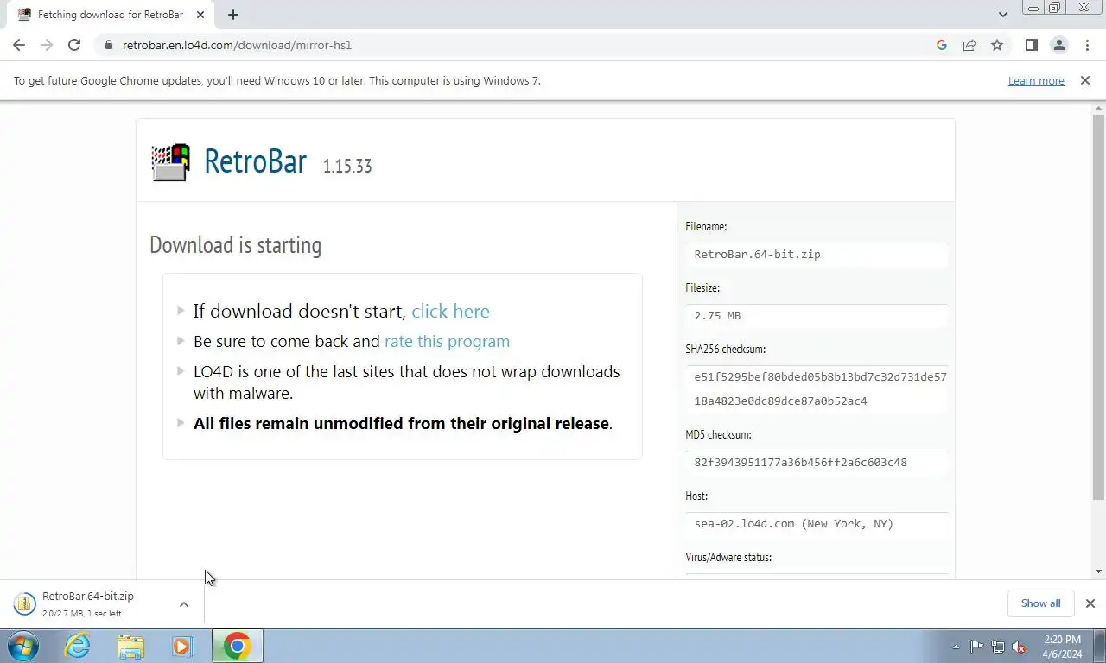Open Action Center flag icon
Screen dimensions: 1106x663
977,647
